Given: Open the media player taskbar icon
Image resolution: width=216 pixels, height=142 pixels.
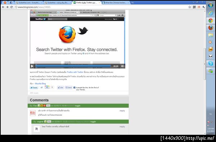Looking at the screenshot, I should 211,42.
